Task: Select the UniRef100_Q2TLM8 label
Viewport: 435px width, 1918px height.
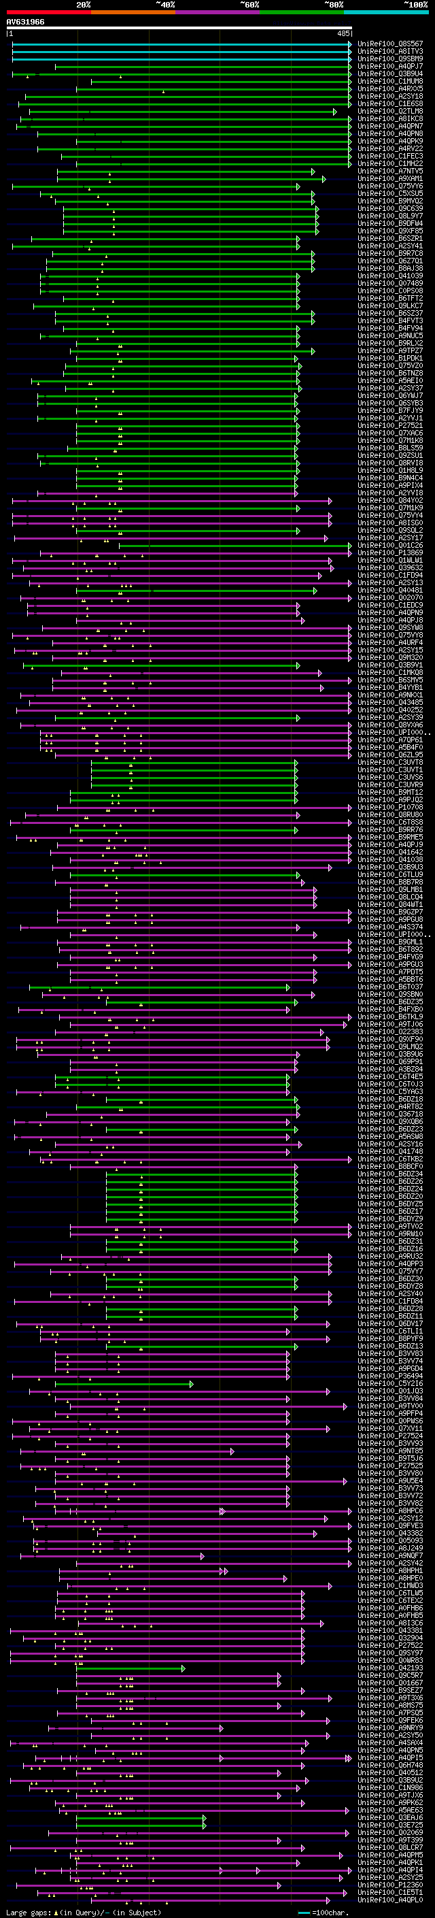Action: pyautogui.click(x=390, y=112)
